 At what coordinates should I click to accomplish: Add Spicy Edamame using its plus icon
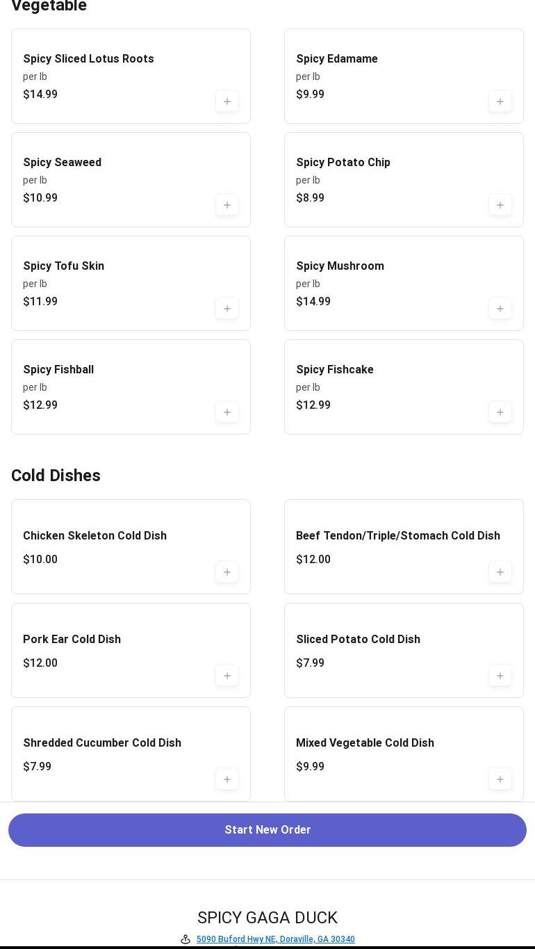(x=500, y=102)
